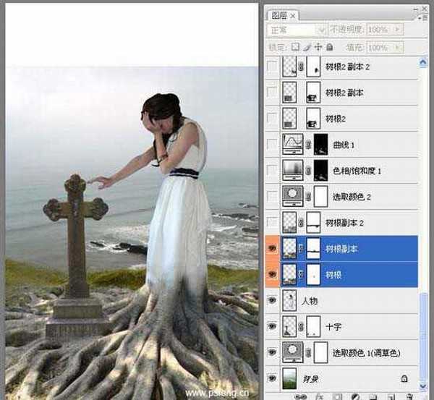The width and height of the screenshot is (434, 400).
Task: Select the black mask thumbnail of 曲线 1
Action: click(x=320, y=144)
